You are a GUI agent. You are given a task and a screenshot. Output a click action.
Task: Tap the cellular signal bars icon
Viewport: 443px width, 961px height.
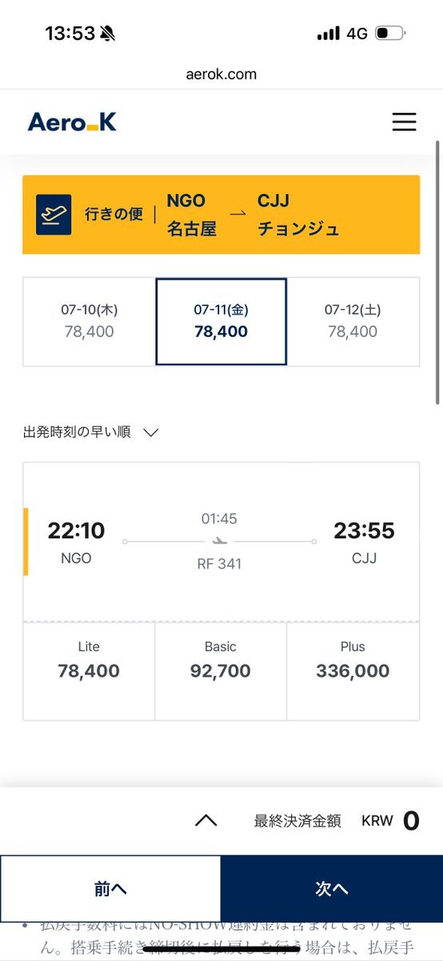click(329, 34)
